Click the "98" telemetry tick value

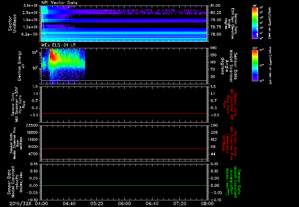pos(213,147)
